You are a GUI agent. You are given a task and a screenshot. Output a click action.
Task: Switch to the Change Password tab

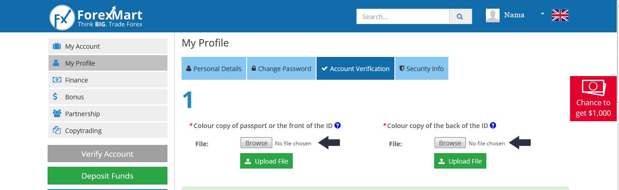pos(281,68)
